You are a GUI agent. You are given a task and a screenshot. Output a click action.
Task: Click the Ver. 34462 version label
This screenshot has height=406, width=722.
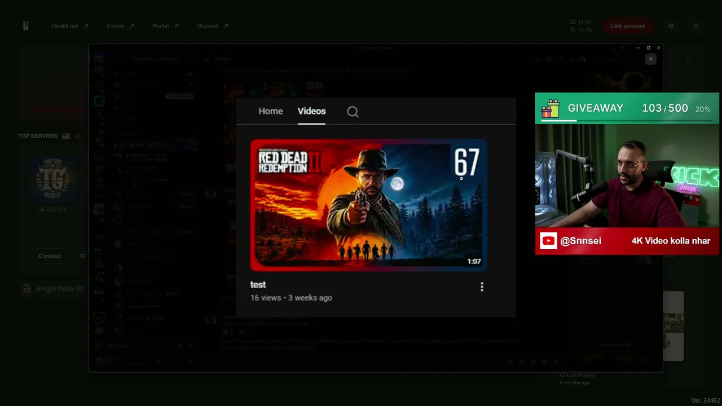coord(706,400)
